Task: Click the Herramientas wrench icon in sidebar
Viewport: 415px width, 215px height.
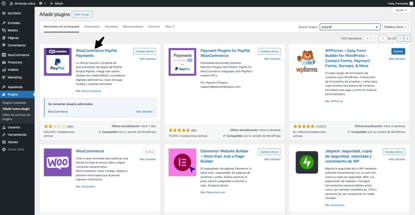Action: pyautogui.click(x=4, y=135)
